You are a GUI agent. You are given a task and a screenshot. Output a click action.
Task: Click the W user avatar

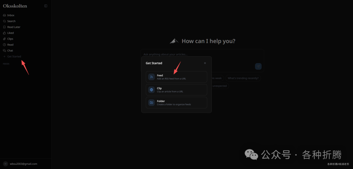point(6,164)
